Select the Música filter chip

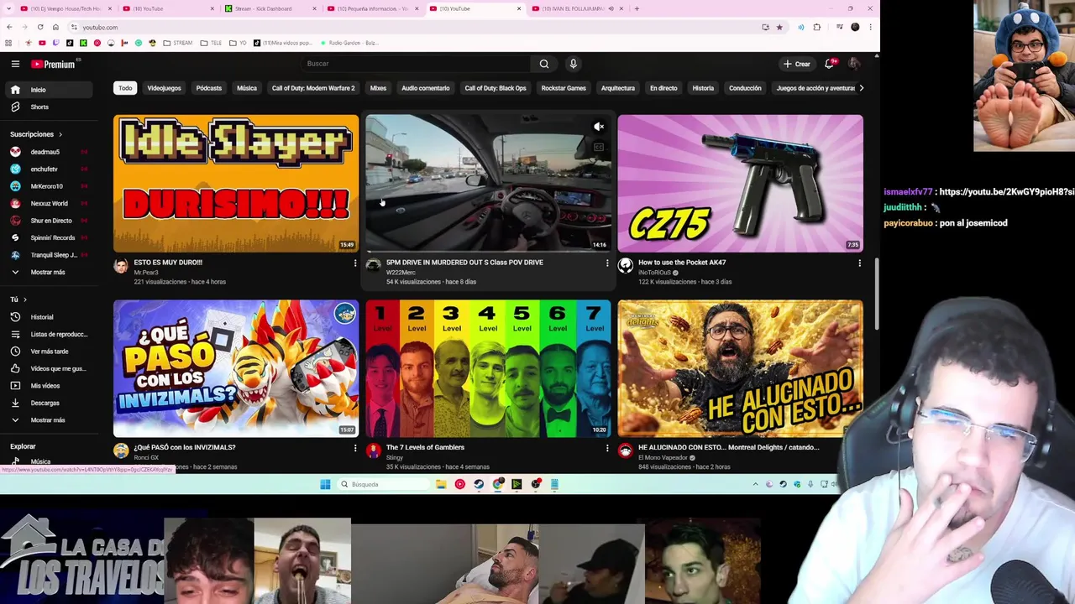(x=247, y=88)
